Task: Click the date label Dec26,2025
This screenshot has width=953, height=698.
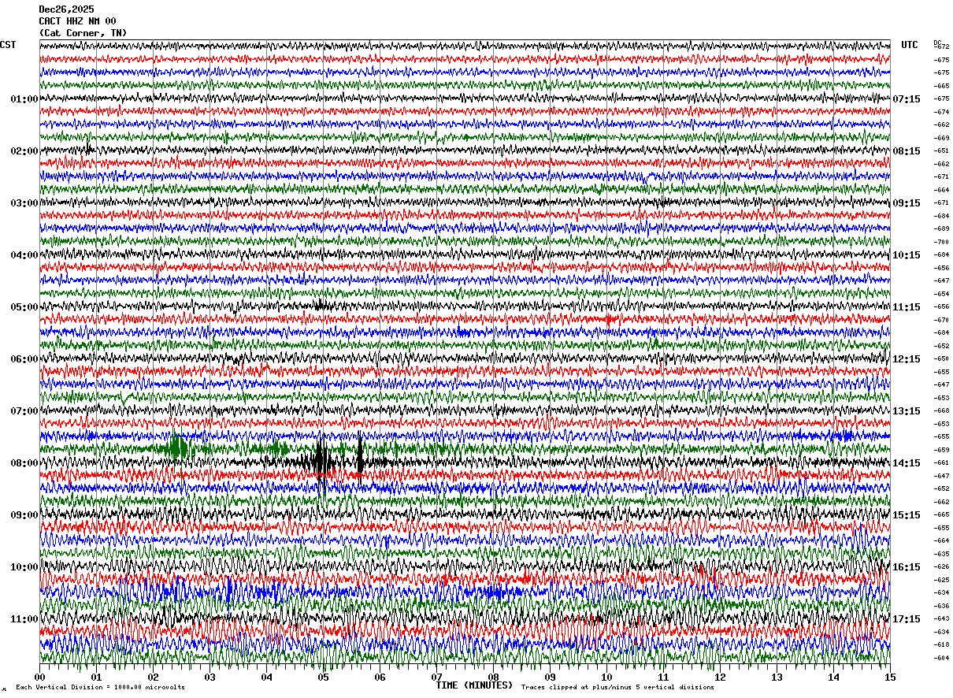Action: (x=65, y=9)
